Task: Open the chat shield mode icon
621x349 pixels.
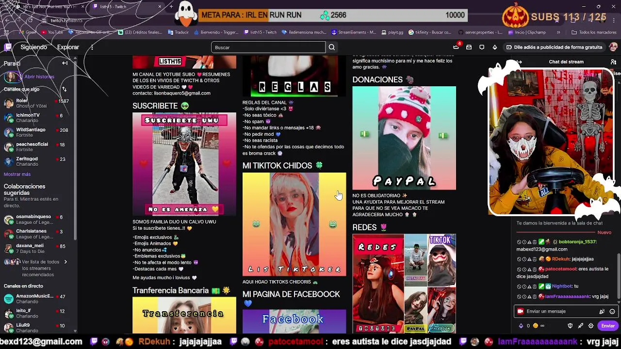Action: [571, 326]
